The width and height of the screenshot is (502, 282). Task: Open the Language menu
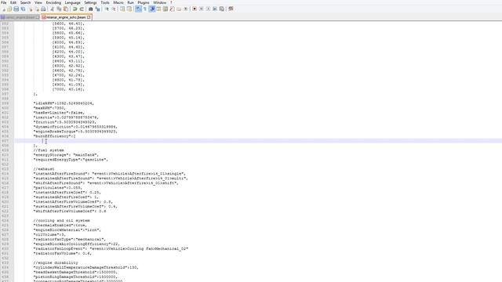(x=73, y=2)
